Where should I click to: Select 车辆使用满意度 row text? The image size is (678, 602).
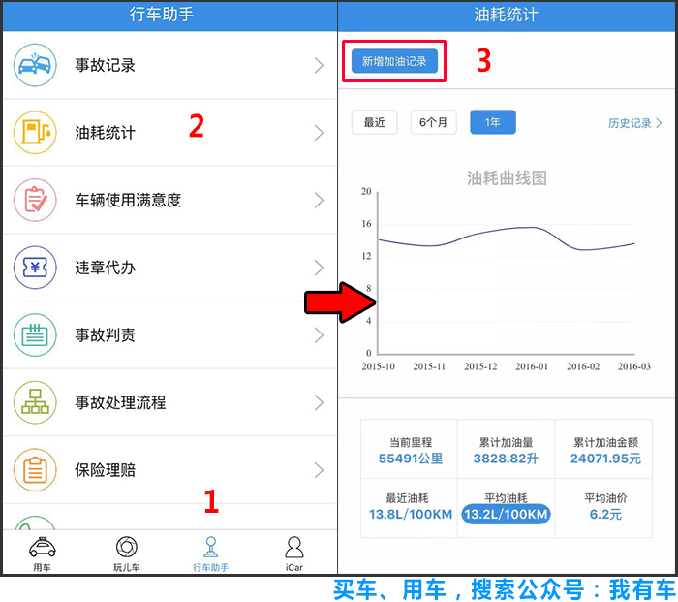(128, 201)
